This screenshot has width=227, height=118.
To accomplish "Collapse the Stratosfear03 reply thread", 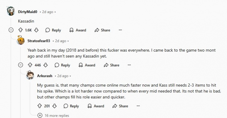I will point(21,65).
